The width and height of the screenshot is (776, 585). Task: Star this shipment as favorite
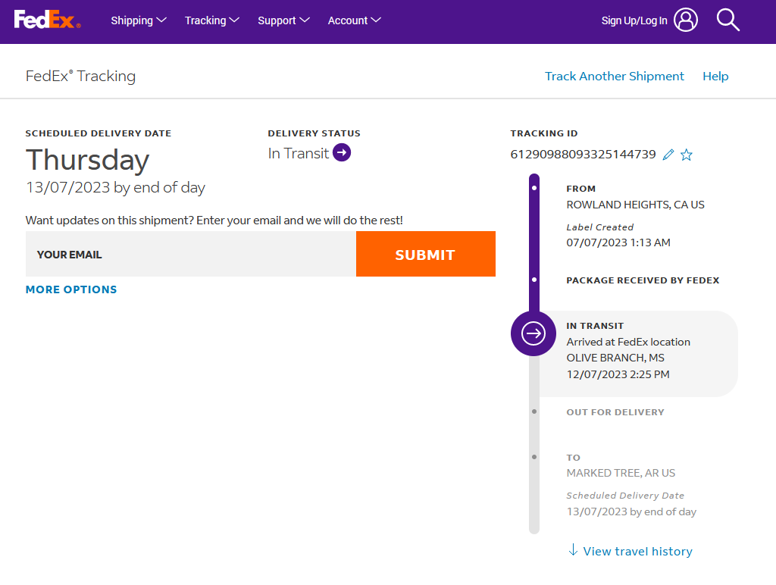(x=687, y=155)
